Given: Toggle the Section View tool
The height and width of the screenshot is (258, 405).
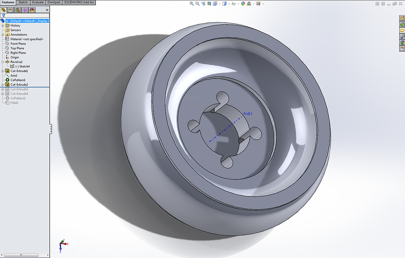Looking at the screenshot, I should 209,4.
